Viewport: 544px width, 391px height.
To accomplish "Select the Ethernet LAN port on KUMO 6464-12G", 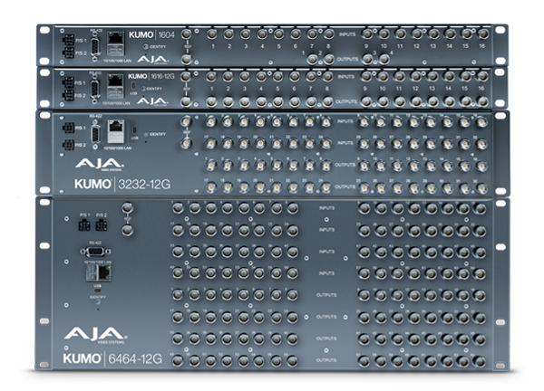I will point(98,273).
